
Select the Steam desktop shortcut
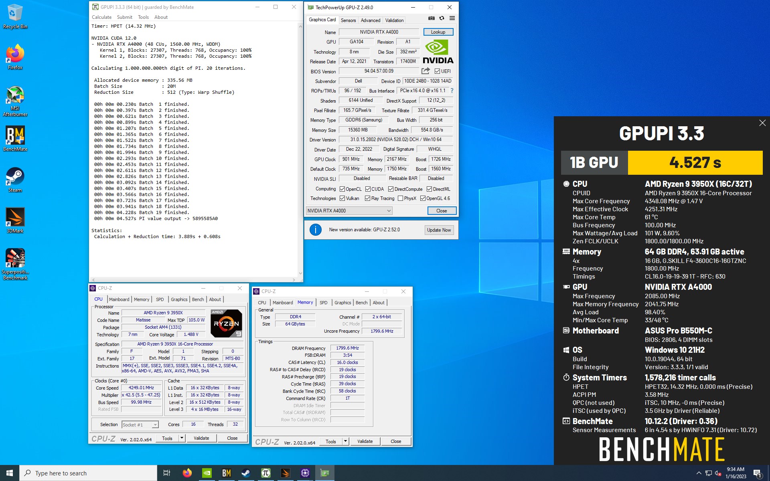(15, 180)
